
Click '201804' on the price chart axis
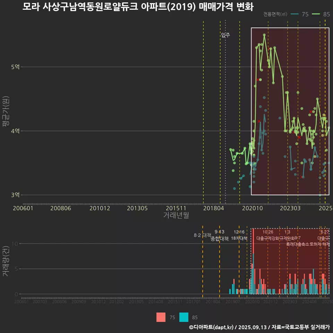click(213, 208)
